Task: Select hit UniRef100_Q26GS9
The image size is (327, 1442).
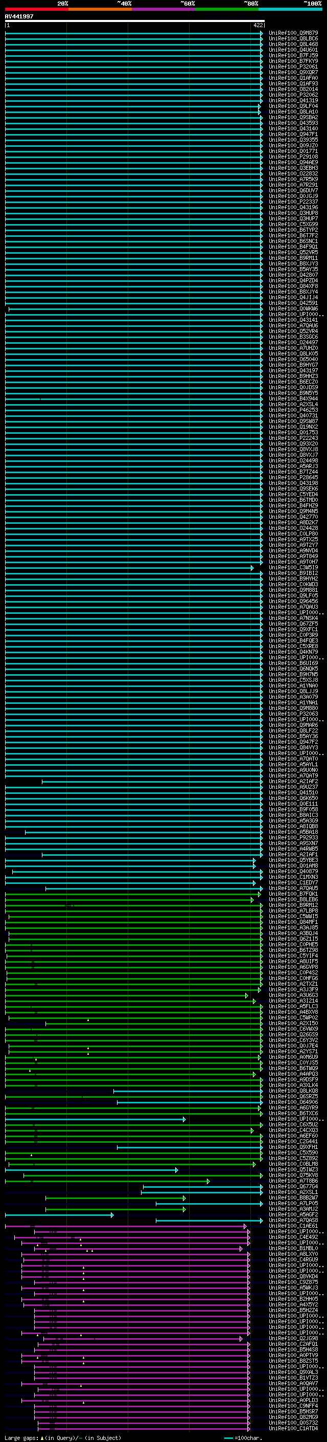Action: [293, 1034]
